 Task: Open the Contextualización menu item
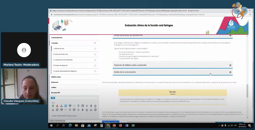point(57,37)
